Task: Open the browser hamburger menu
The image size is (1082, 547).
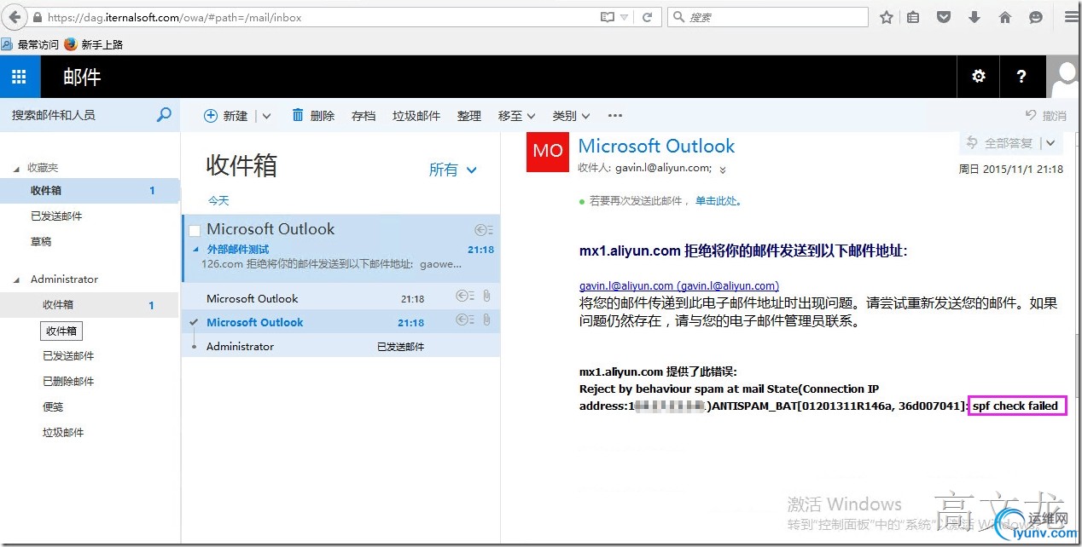Action: pyautogui.click(x=1071, y=17)
